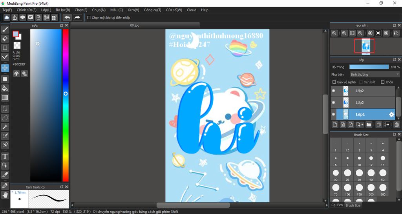Image resolution: width=402 pixels, height=214 pixels.
Task: Select the Eyedropper tool
Action: 5,186
